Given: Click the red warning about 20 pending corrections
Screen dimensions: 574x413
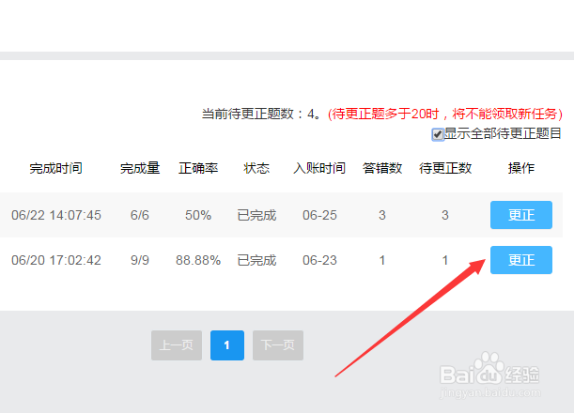Looking at the screenshot, I should 444,114.
